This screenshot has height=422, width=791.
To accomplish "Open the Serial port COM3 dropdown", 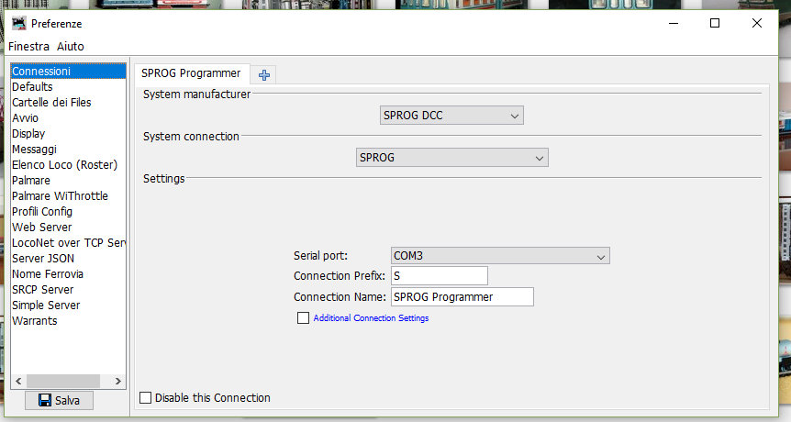I will coord(499,256).
